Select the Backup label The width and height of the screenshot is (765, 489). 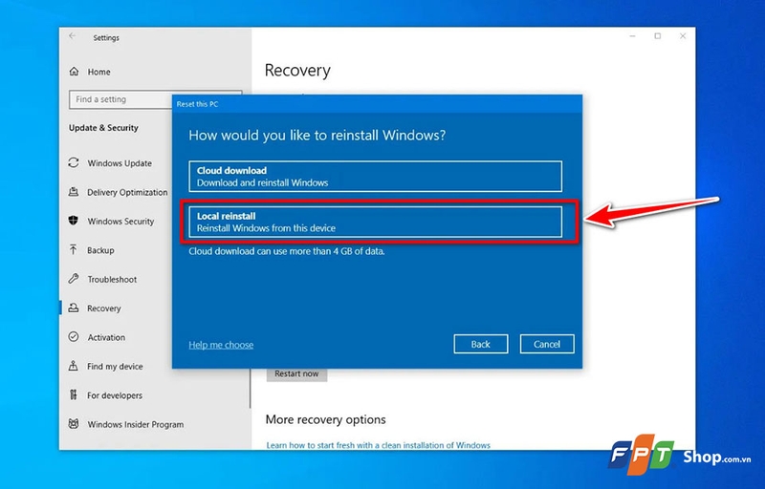[x=100, y=250]
